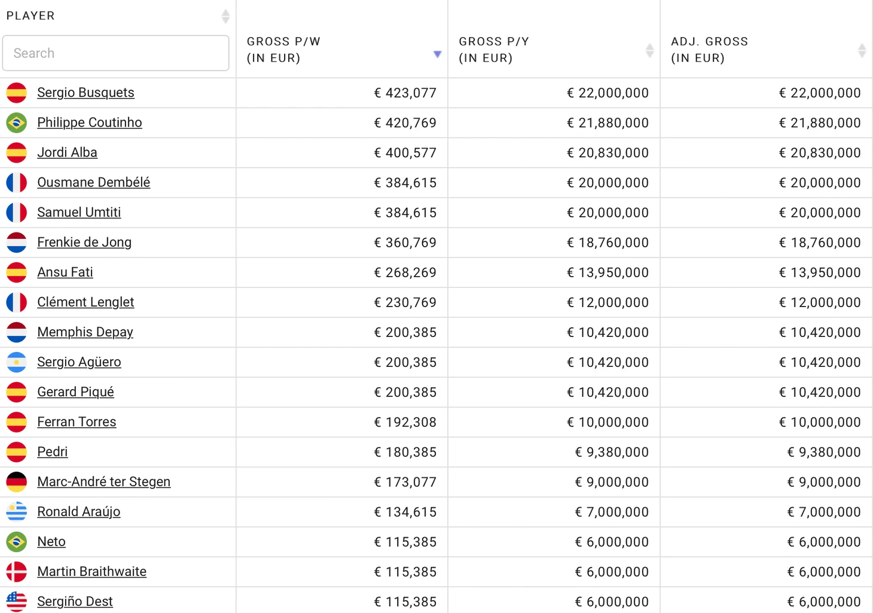873x613 pixels.
Task: Select weekly wage € 180,385 cell
Action: [x=342, y=452]
